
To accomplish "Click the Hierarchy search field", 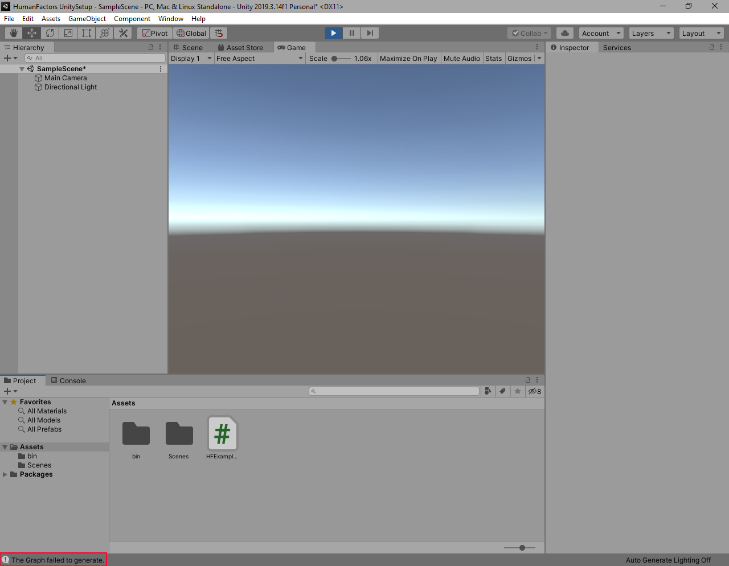I will coord(95,58).
